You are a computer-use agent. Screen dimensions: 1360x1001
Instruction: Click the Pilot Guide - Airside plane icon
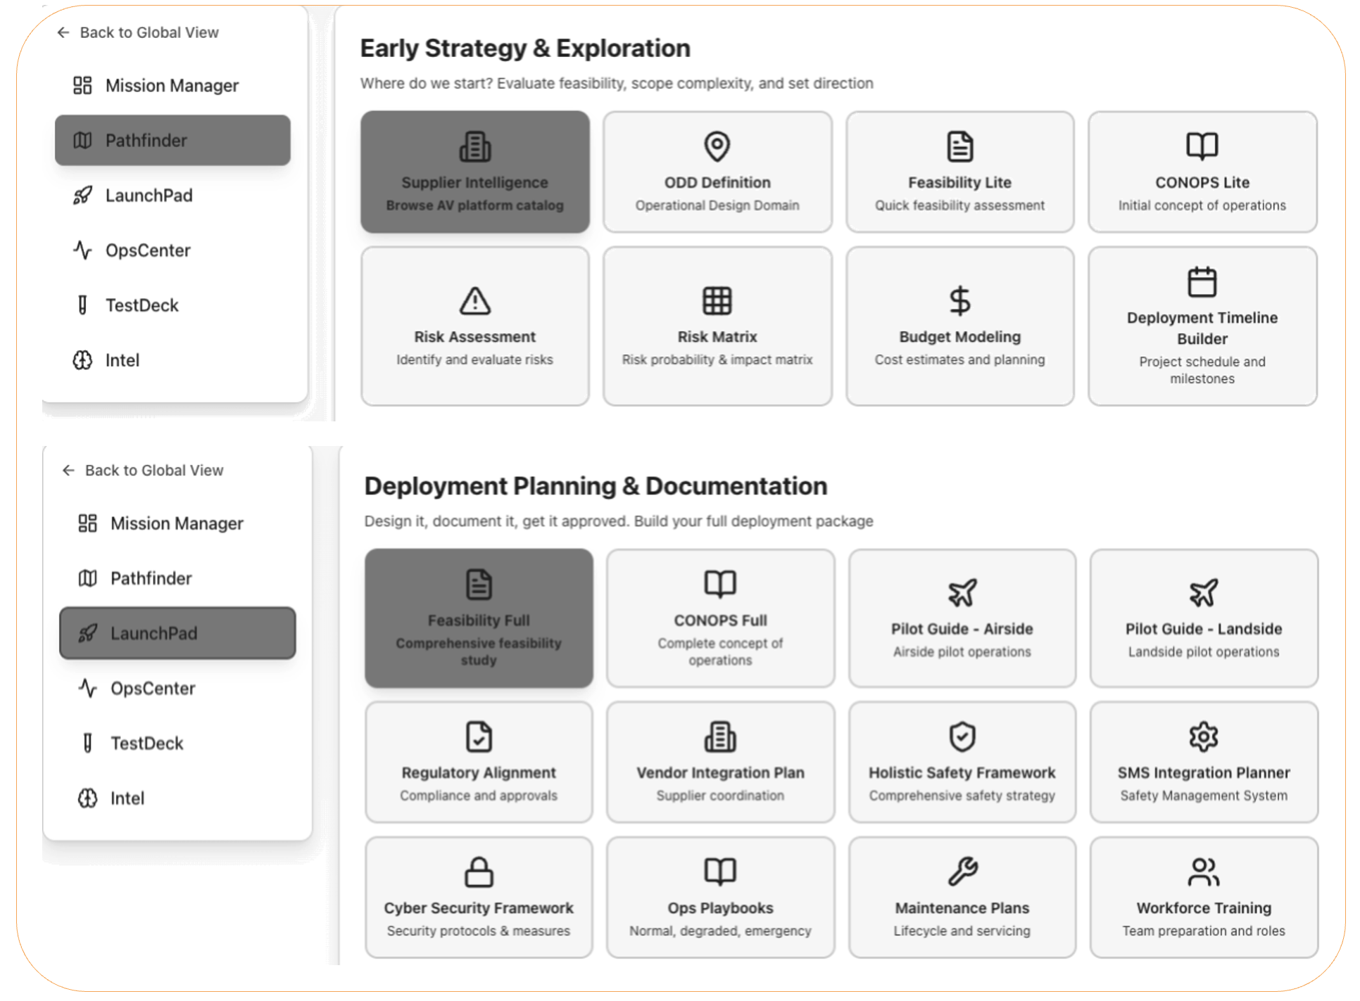(962, 592)
